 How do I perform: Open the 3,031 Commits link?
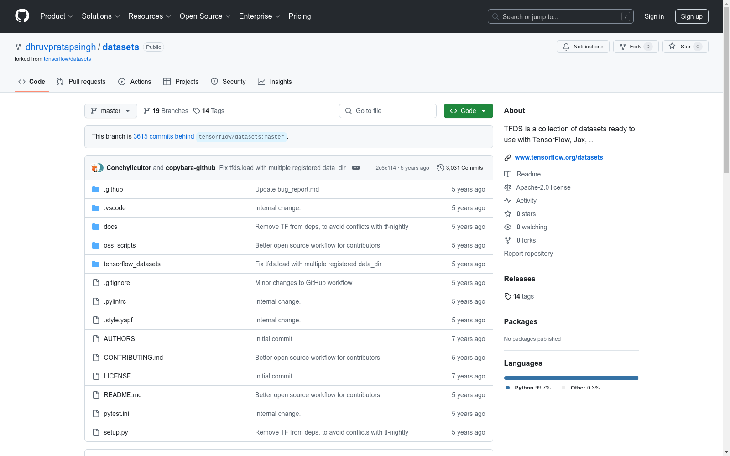[x=460, y=168]
